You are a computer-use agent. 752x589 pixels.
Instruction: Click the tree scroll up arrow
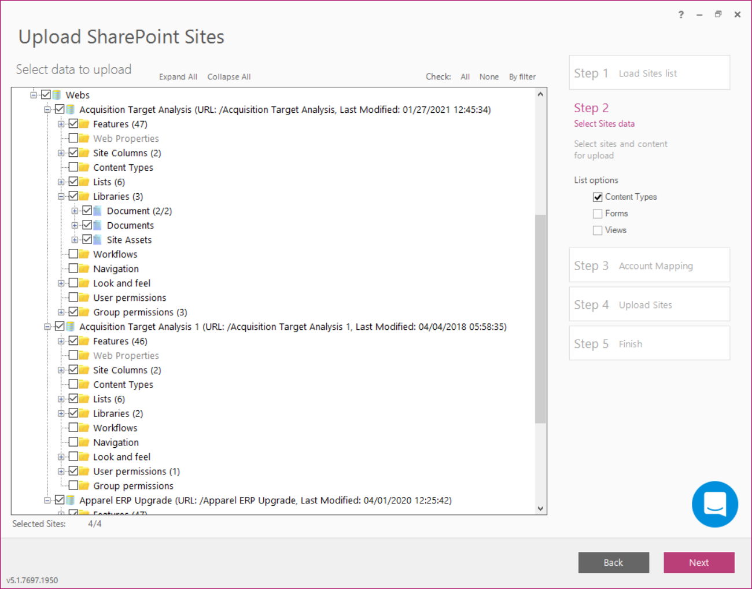coord(540,94)
